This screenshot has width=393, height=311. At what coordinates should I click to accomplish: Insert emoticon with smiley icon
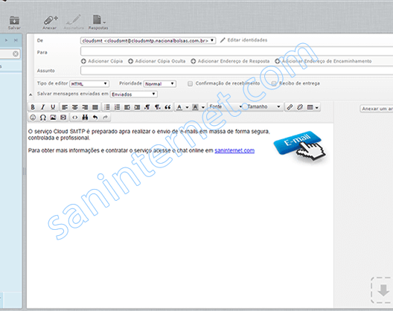[33, 118]
